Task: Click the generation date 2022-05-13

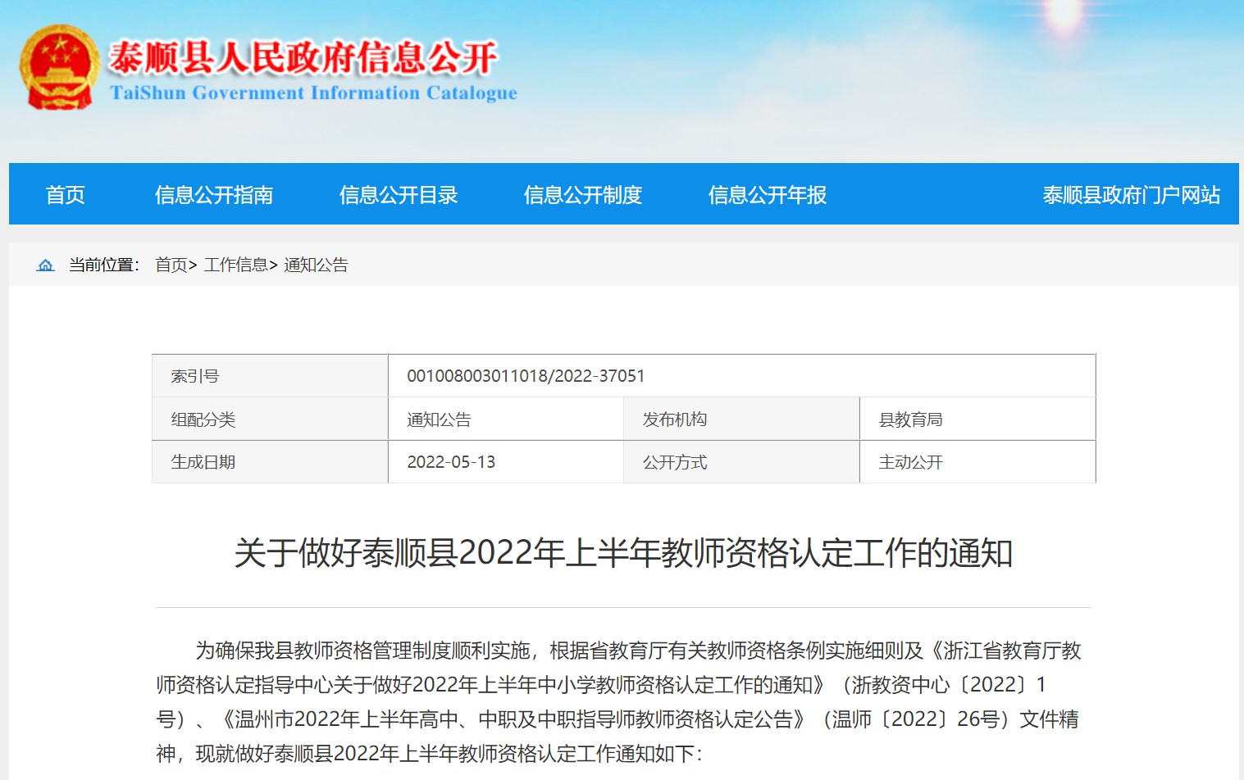Action: [x=451, y=462]
